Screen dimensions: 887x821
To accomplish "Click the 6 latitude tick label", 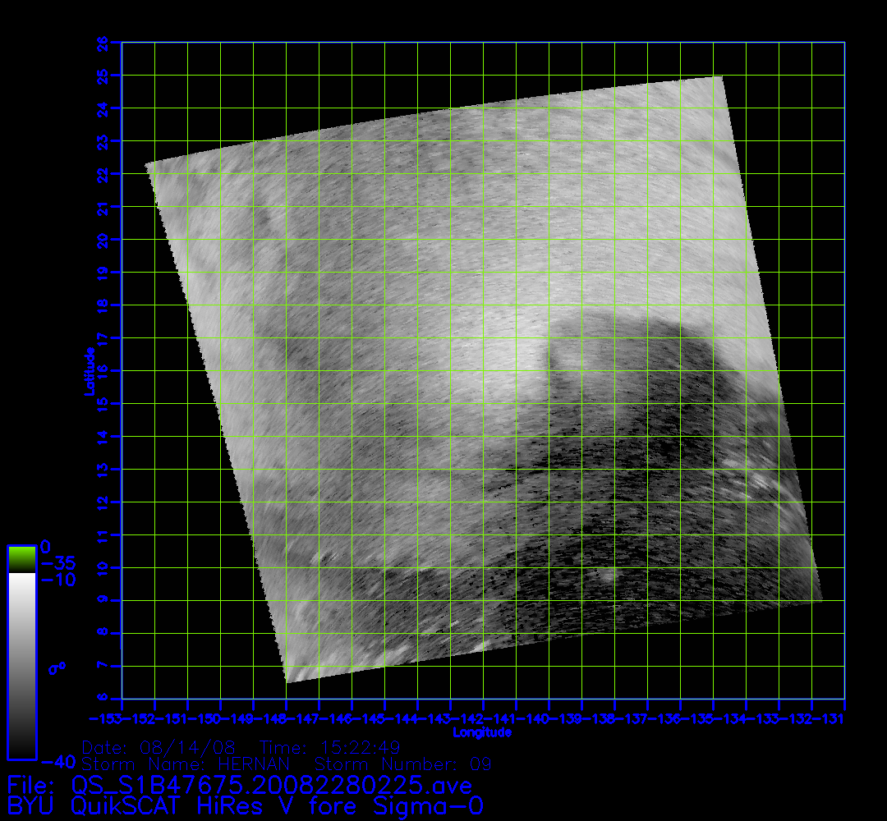I will pos(103,698).
